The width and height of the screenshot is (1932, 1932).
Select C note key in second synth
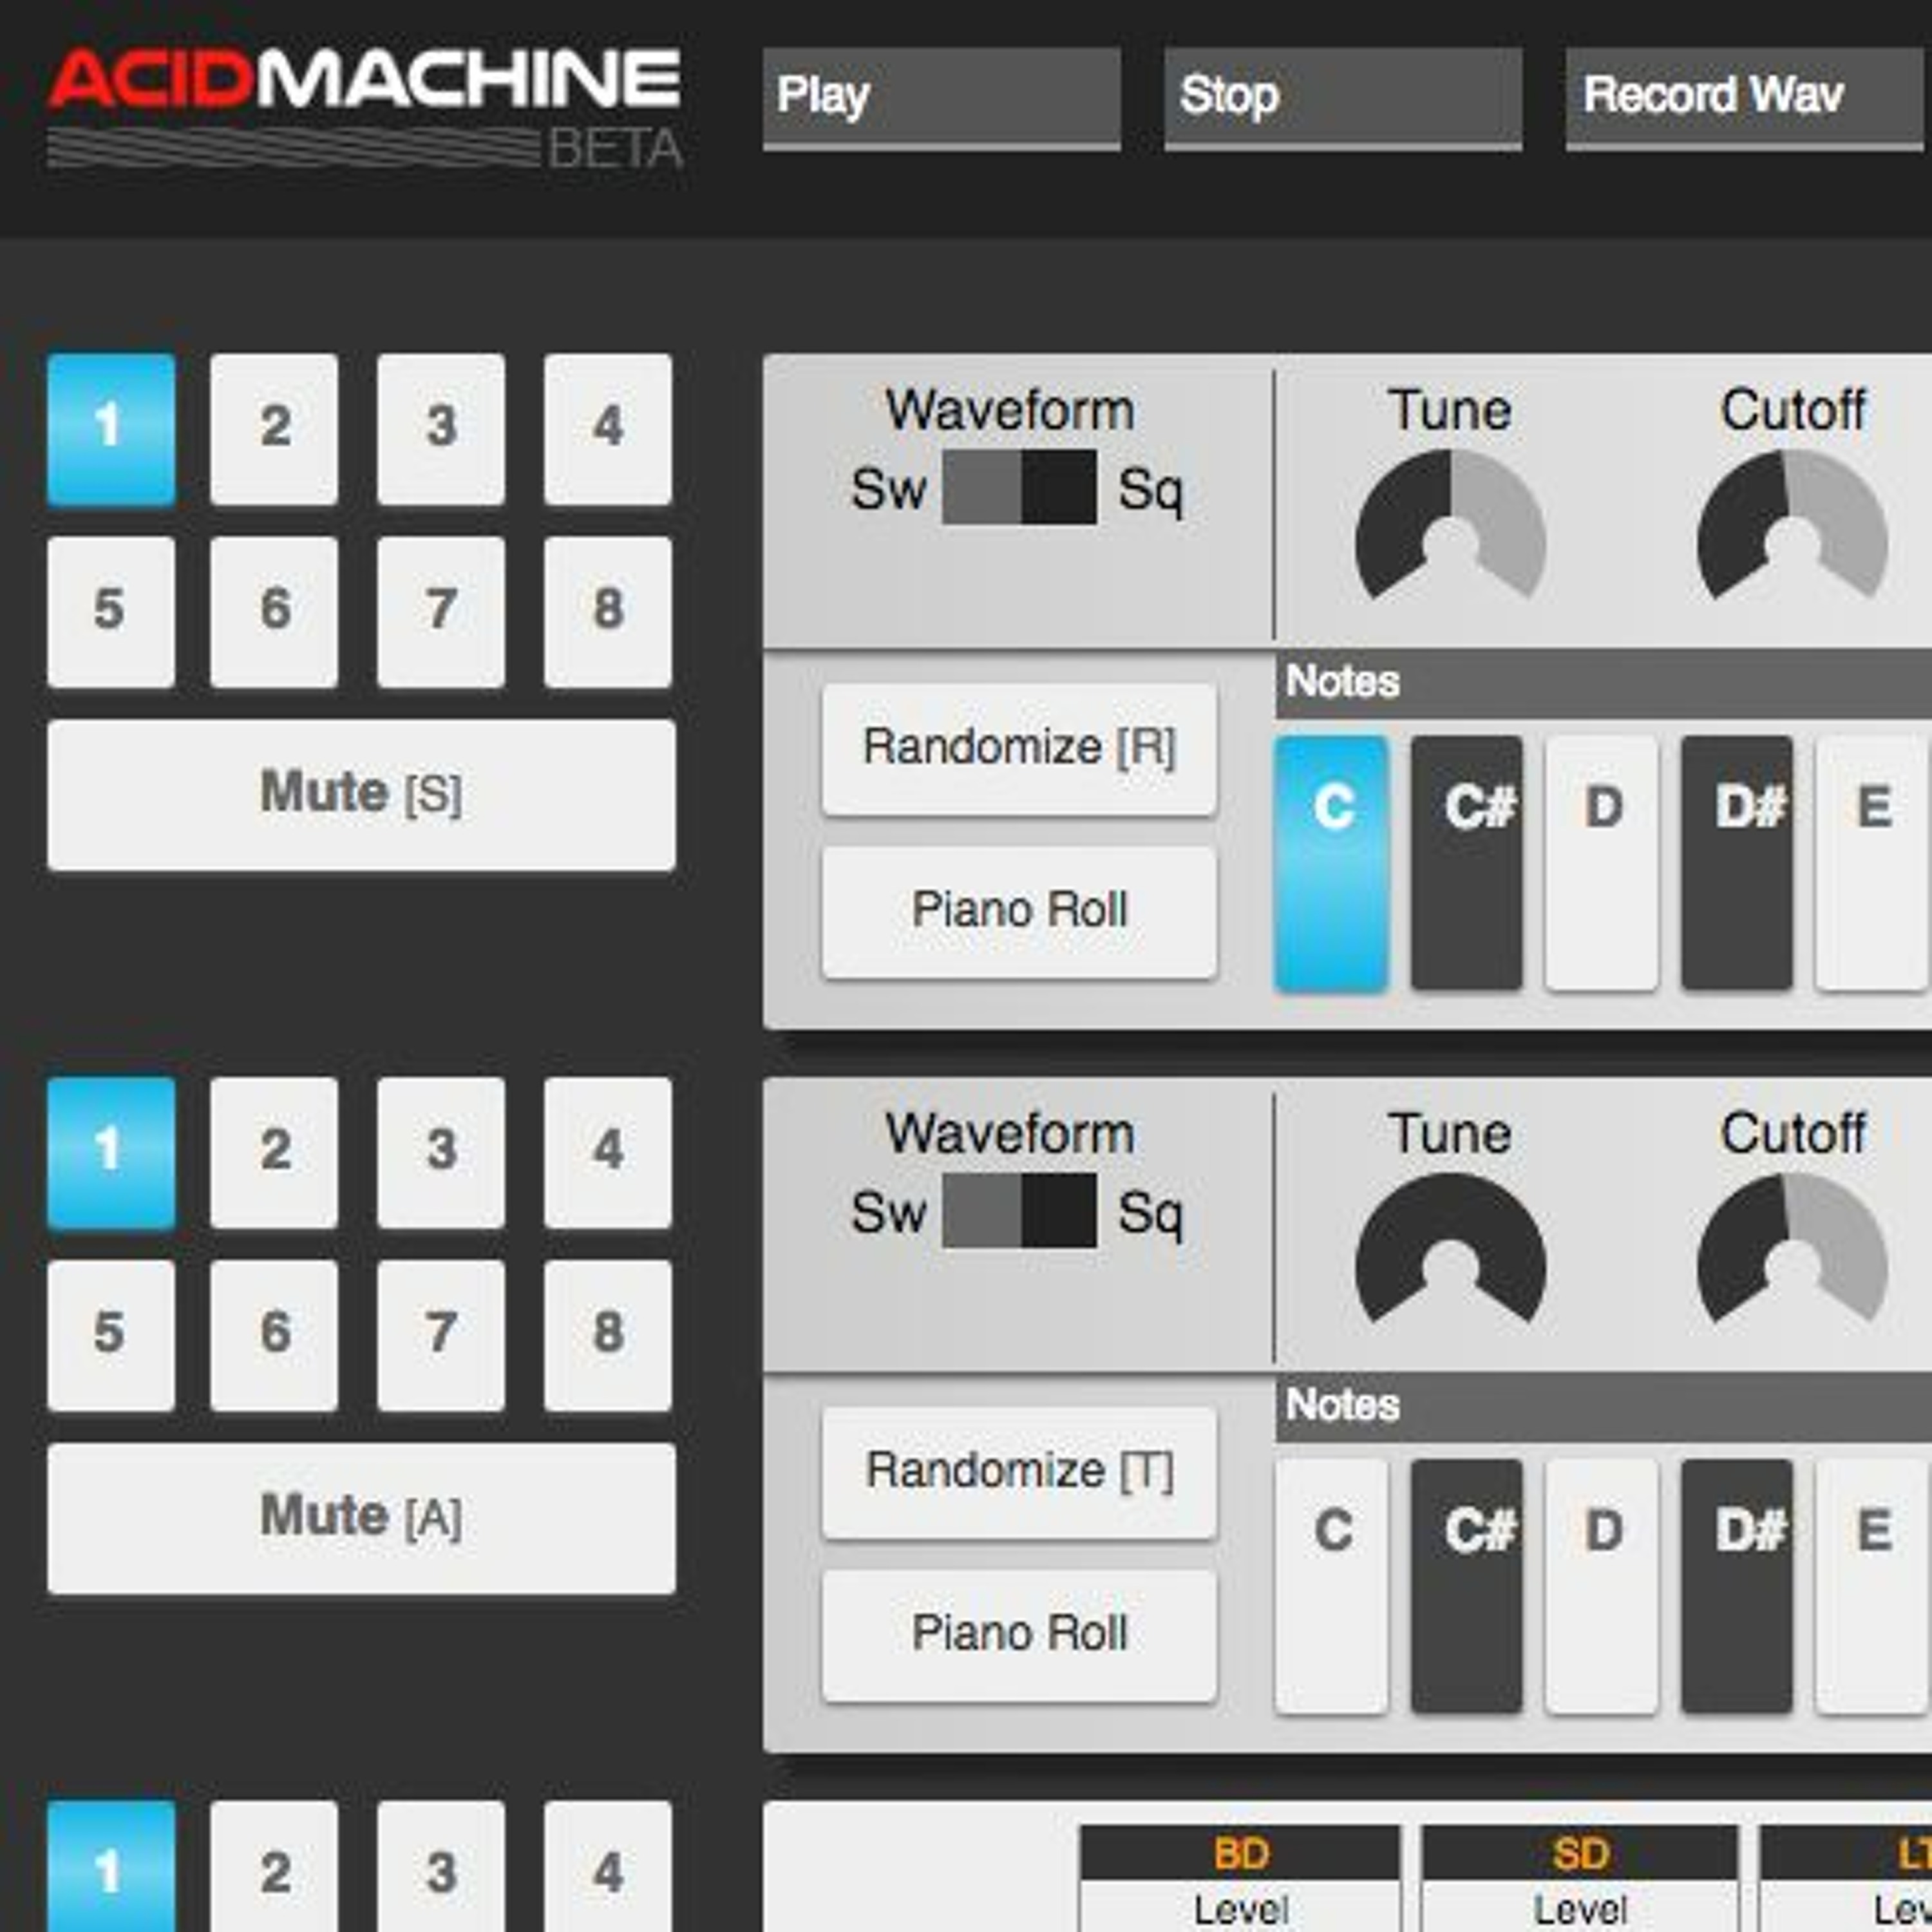point(1331,1587)
